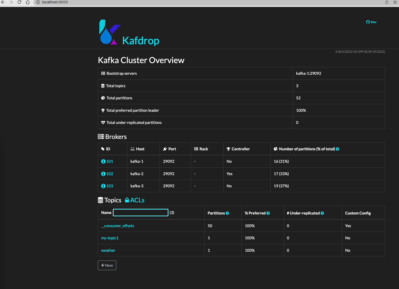399x289 pixels.
Task: Click the Kafdrop logo icon
Action: click(110, 32)
